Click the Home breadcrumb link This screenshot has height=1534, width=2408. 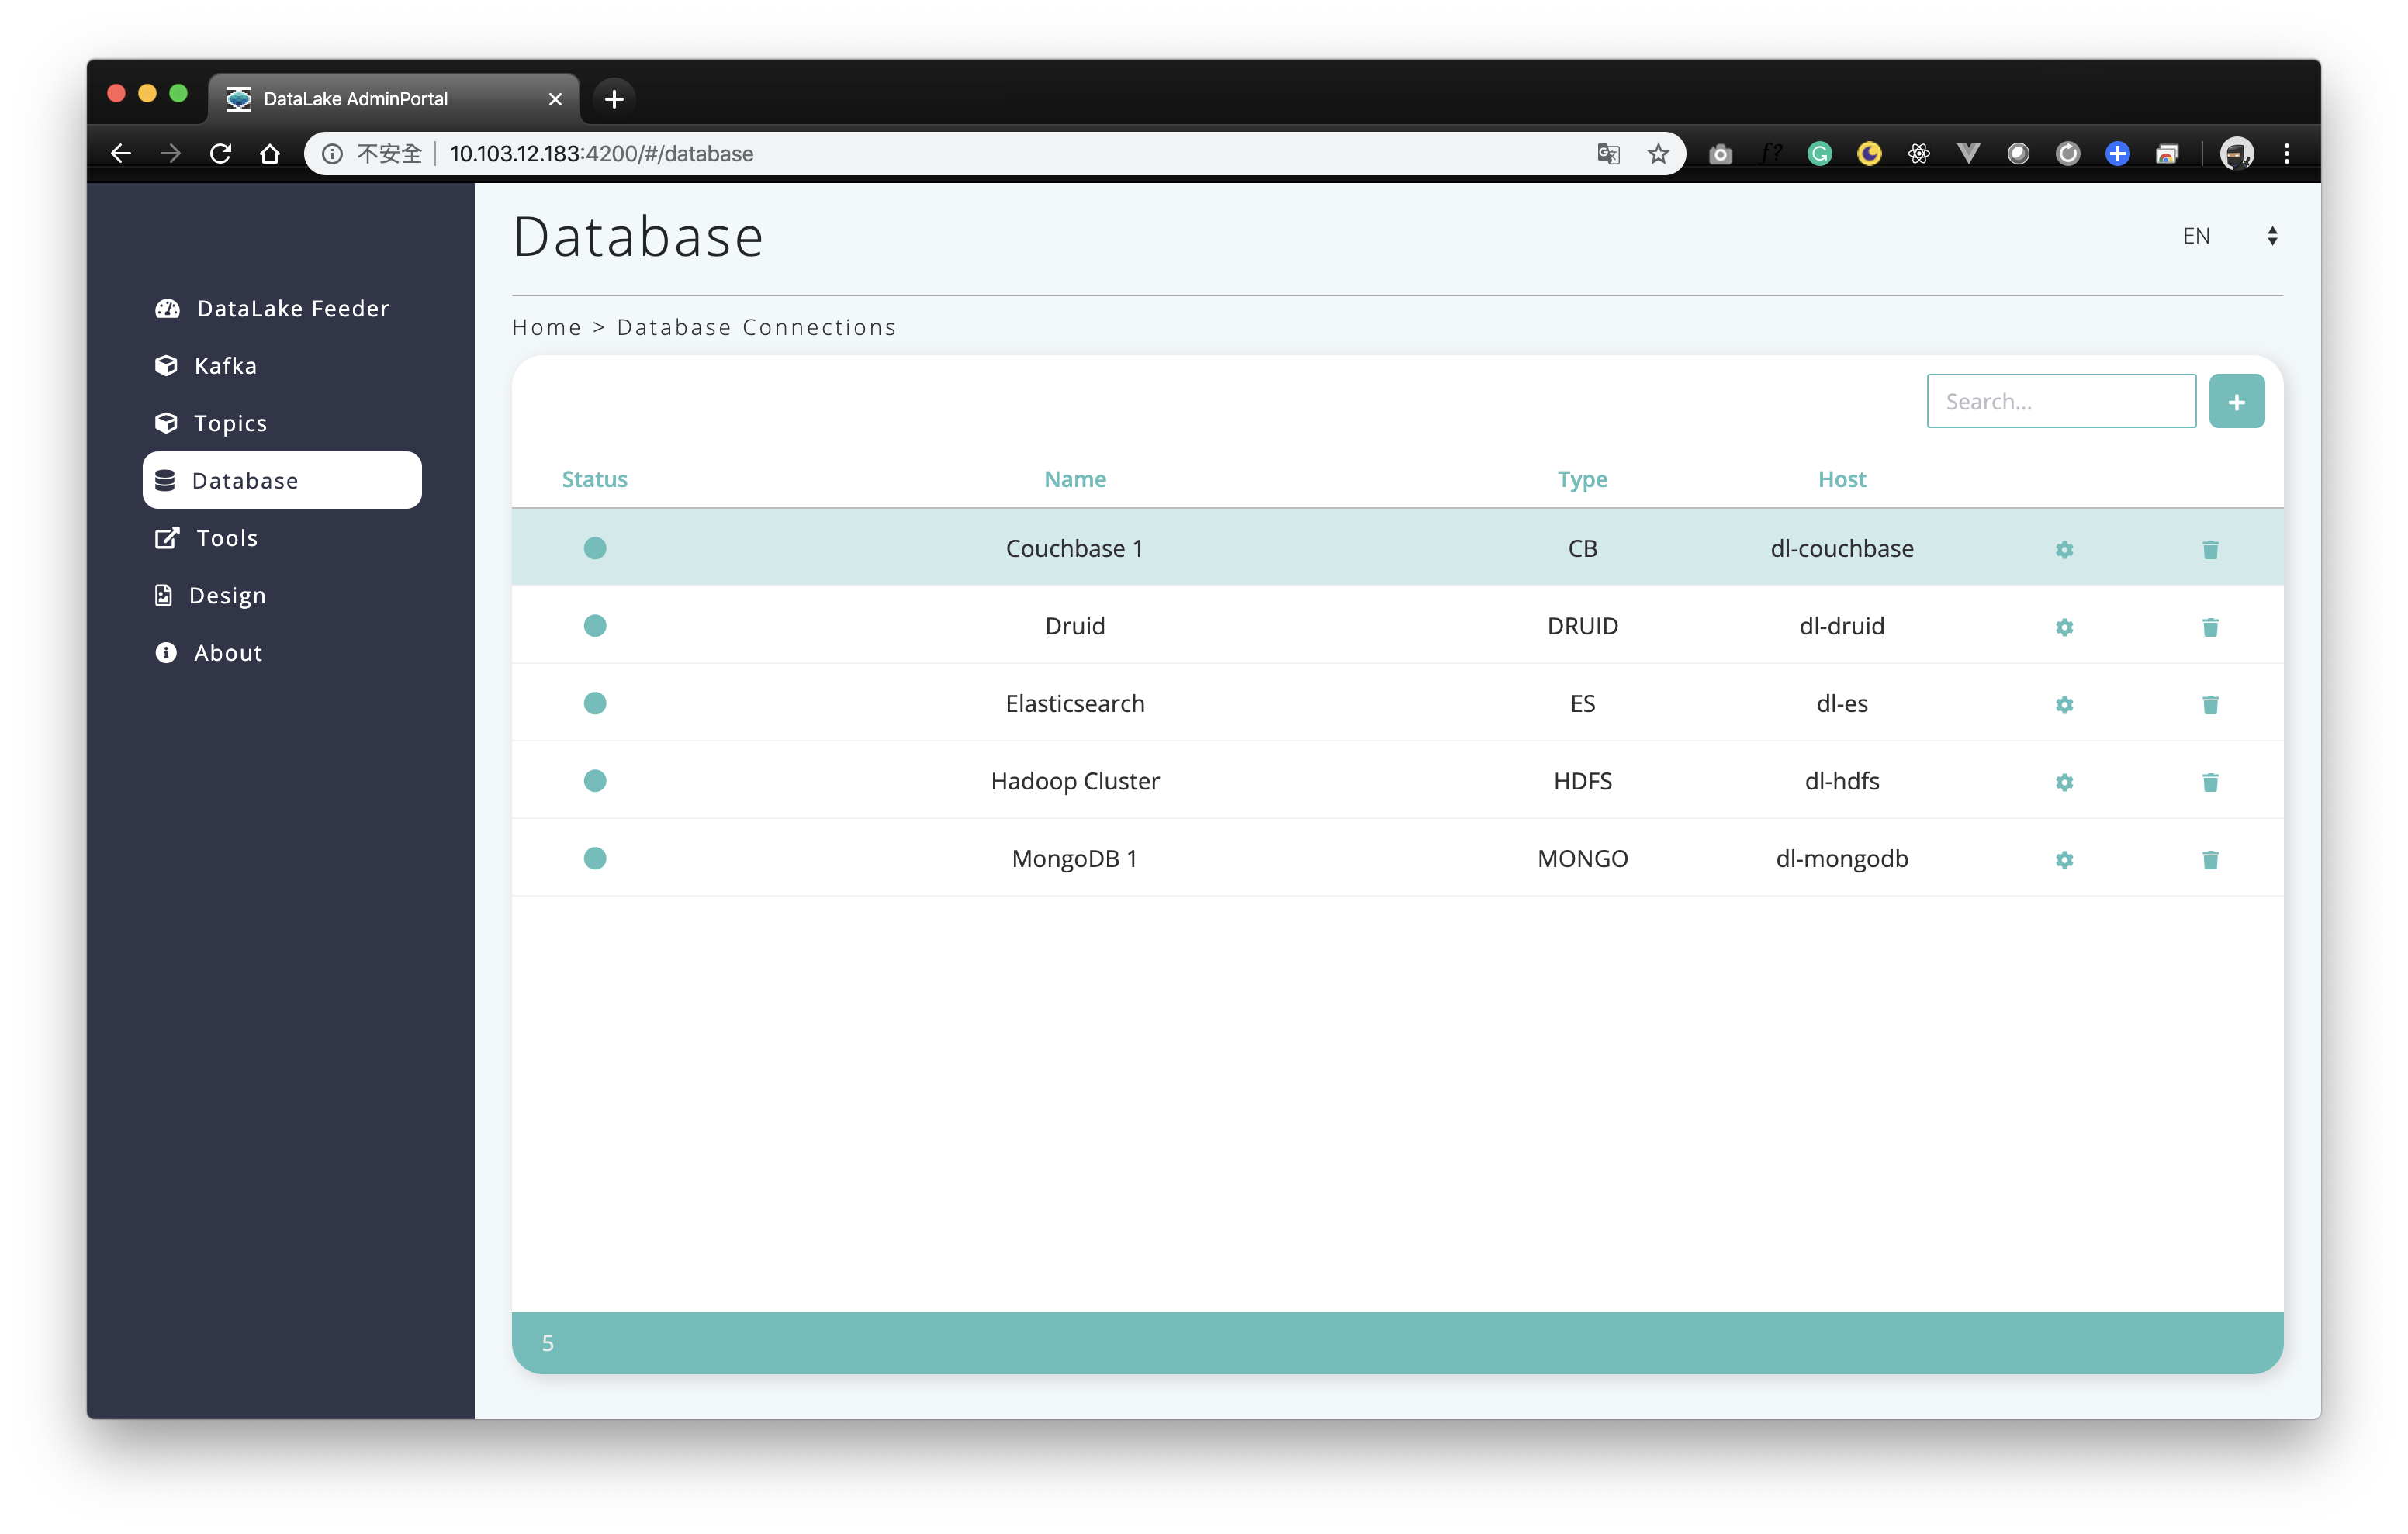click(546, 327)
